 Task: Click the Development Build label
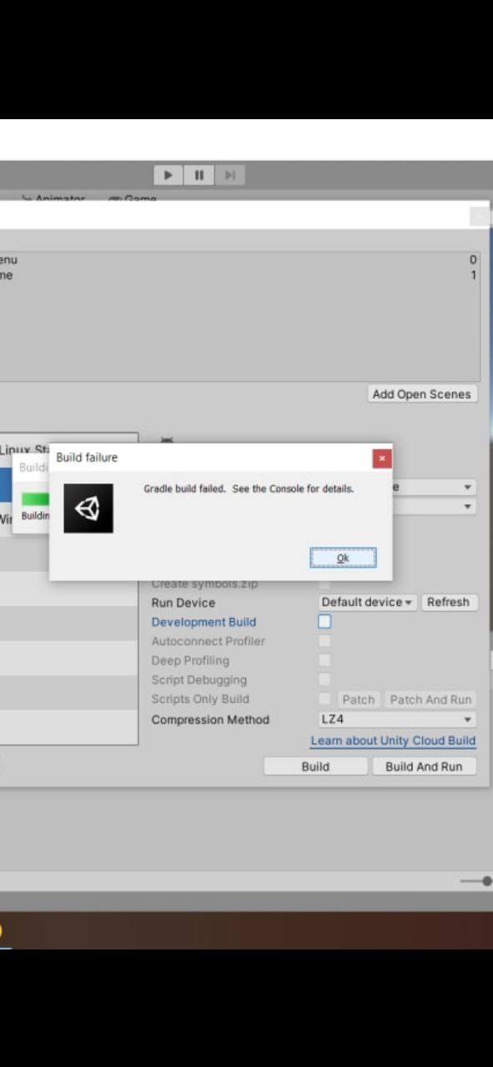(x=204, y=622)
